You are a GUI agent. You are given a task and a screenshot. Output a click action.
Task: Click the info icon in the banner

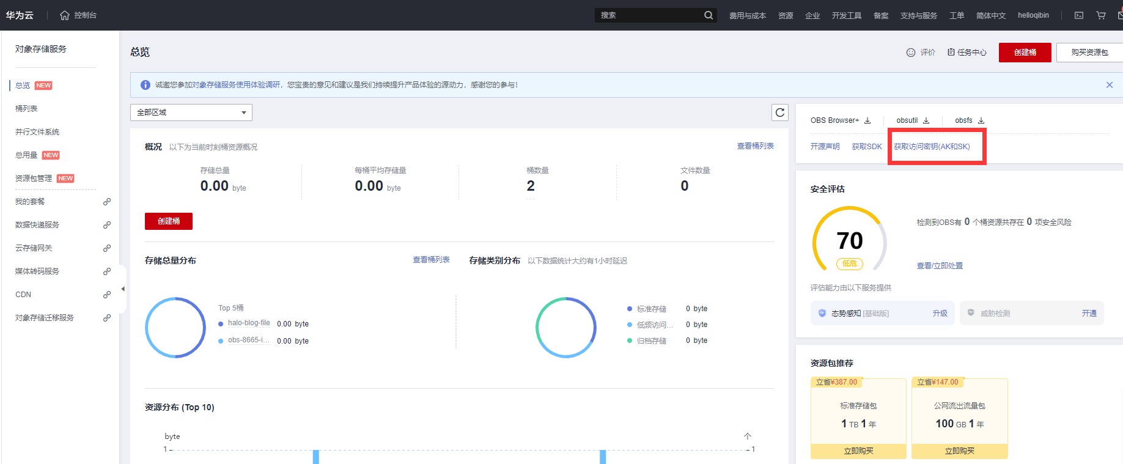click(x=145, y=85)
